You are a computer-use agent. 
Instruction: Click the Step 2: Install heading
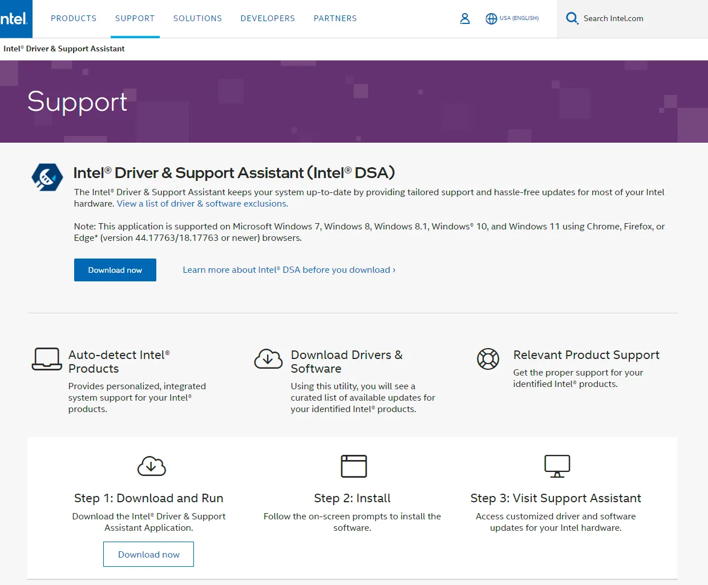coord(353,498)
